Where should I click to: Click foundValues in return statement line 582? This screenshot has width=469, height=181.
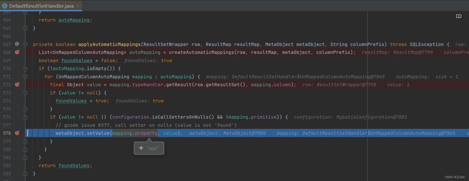(74, 166)
